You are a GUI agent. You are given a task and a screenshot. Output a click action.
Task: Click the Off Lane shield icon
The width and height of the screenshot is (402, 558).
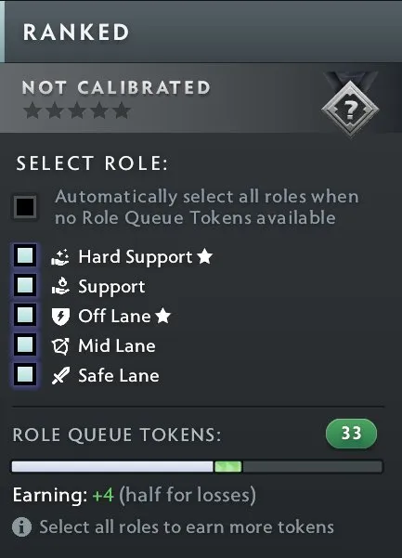click(x=60, y=317)
